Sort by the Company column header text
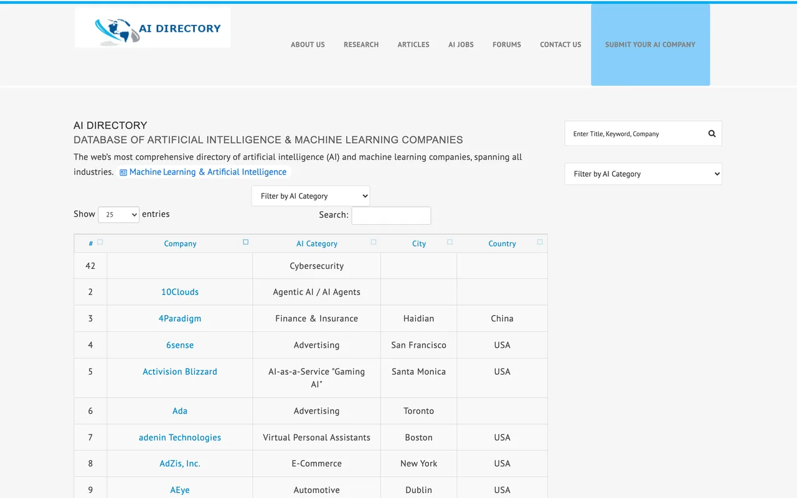This screenshot has width=797, height=498. pyautogui.click(x=180, y=243)
